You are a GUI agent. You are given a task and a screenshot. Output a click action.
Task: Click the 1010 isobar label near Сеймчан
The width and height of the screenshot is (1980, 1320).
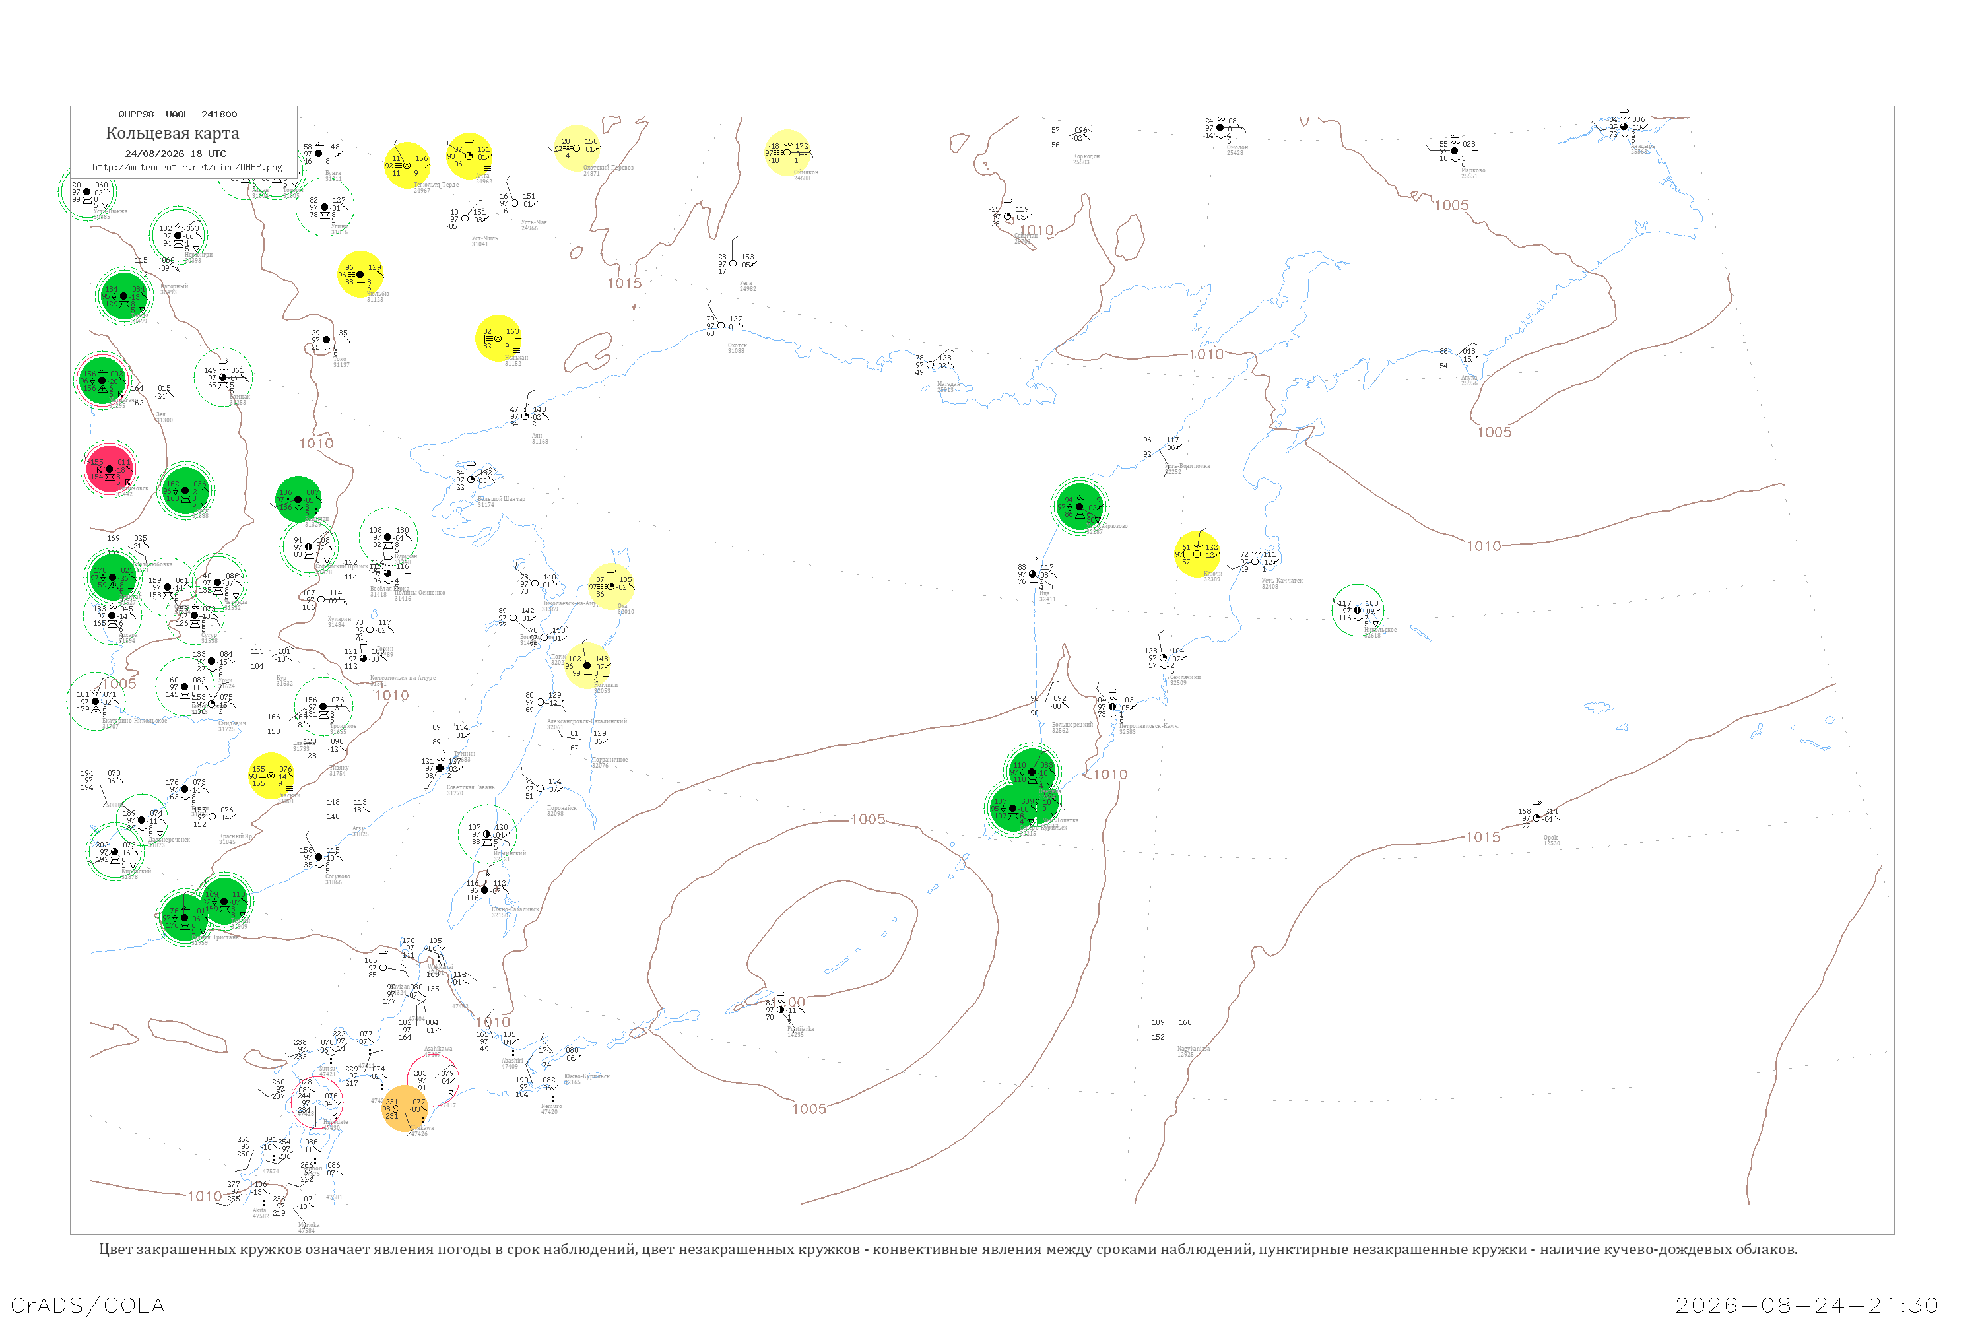click(1036, 230)
